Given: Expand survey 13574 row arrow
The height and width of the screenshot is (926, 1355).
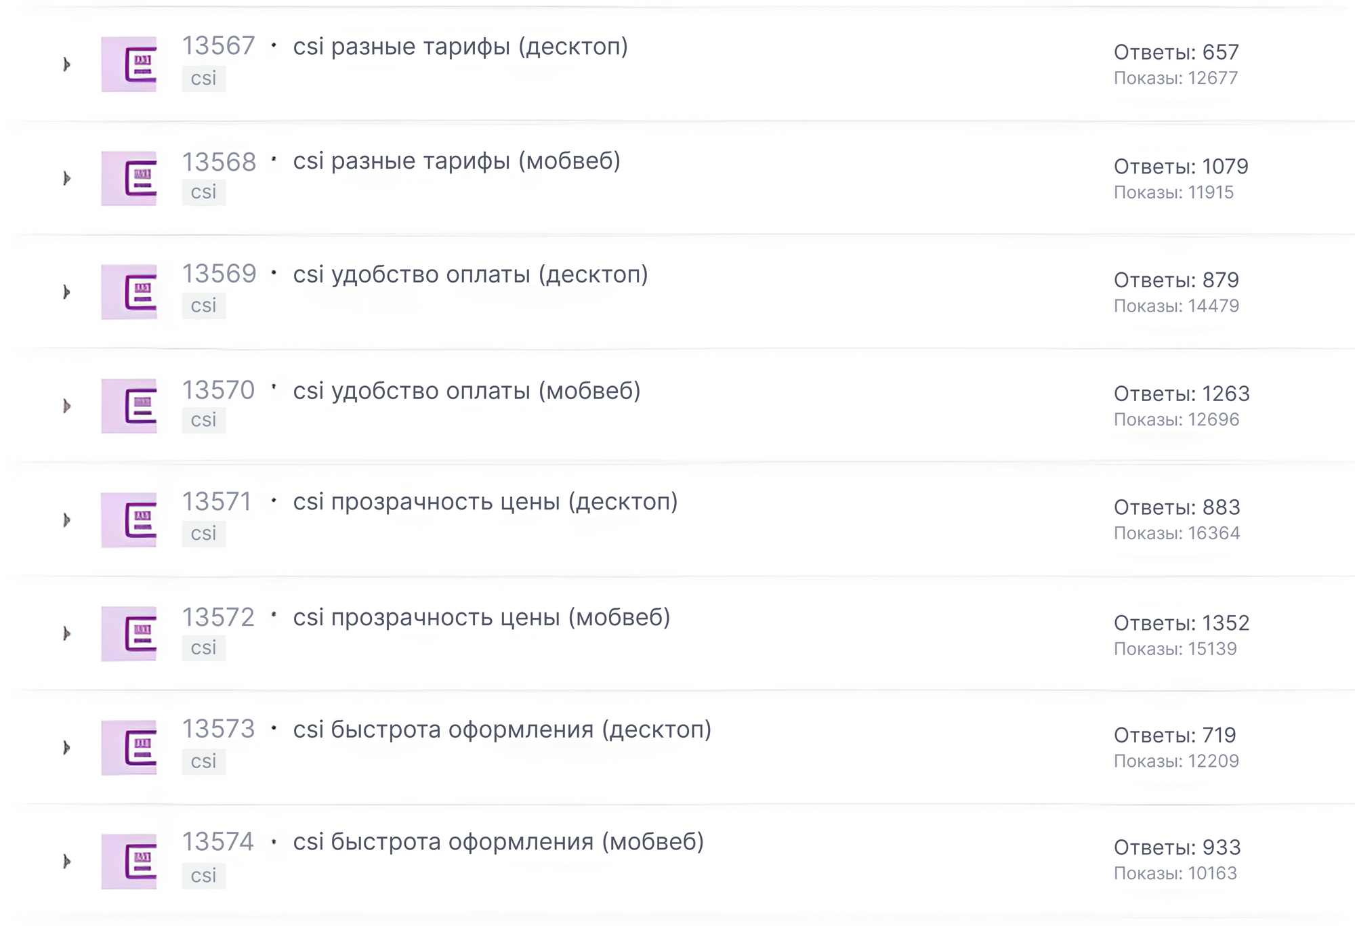Looking at the screenshot, I should [x=66, y=861].
